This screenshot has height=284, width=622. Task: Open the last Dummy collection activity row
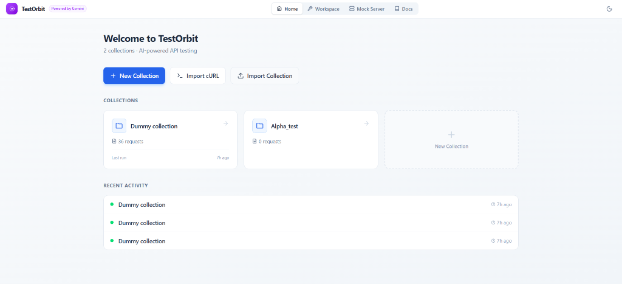point(310,241)
